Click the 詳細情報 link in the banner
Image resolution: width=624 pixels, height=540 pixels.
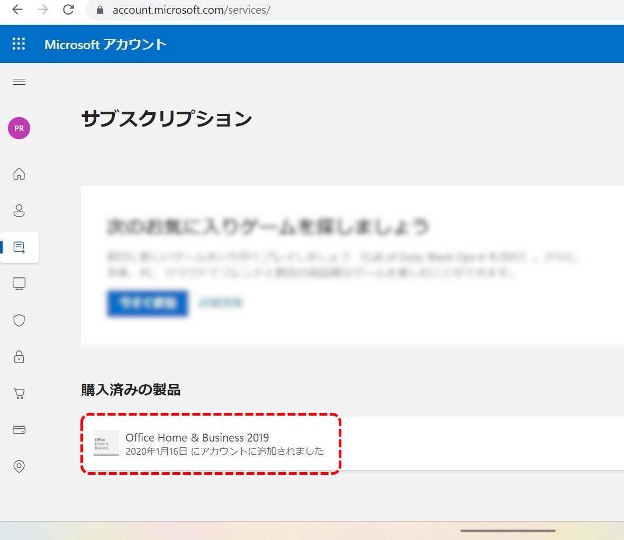pos(220,302)
